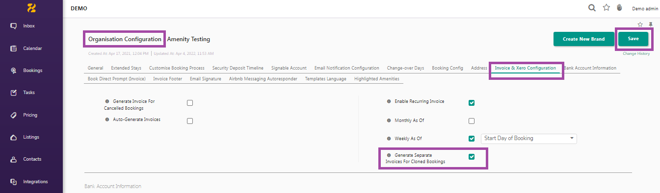
Task: Save the organisation configuration
Action: pyautogui.click(x=634, y=39)
